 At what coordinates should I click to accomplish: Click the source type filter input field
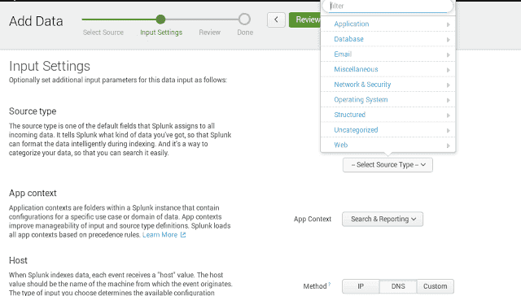coord(388,6)
